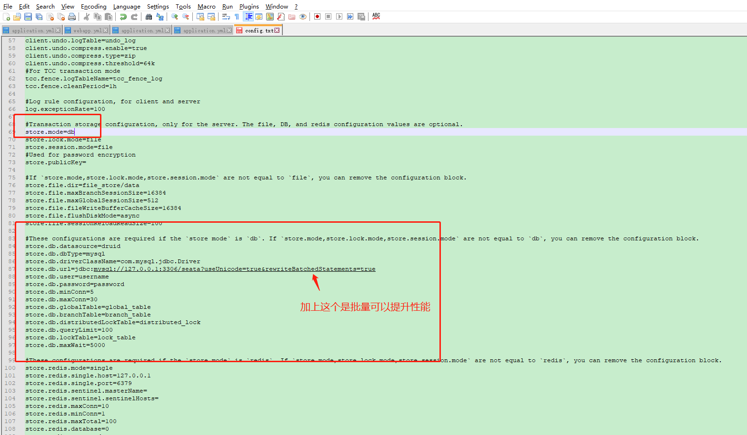The width and height of the screenshot is (747, 435).
Task: Click the line client.undo.compress.type=zip
Action: (80, 56)
